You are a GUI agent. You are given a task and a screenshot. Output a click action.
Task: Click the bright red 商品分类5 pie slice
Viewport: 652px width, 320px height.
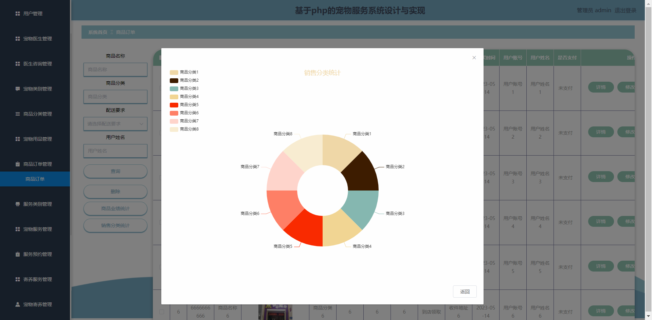click(x=307, y=228)
